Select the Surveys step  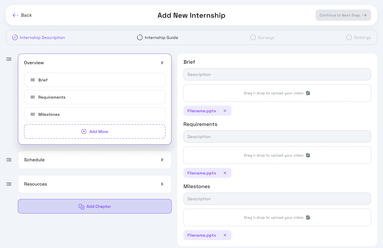pyautogui.click(x=262, y=37)
